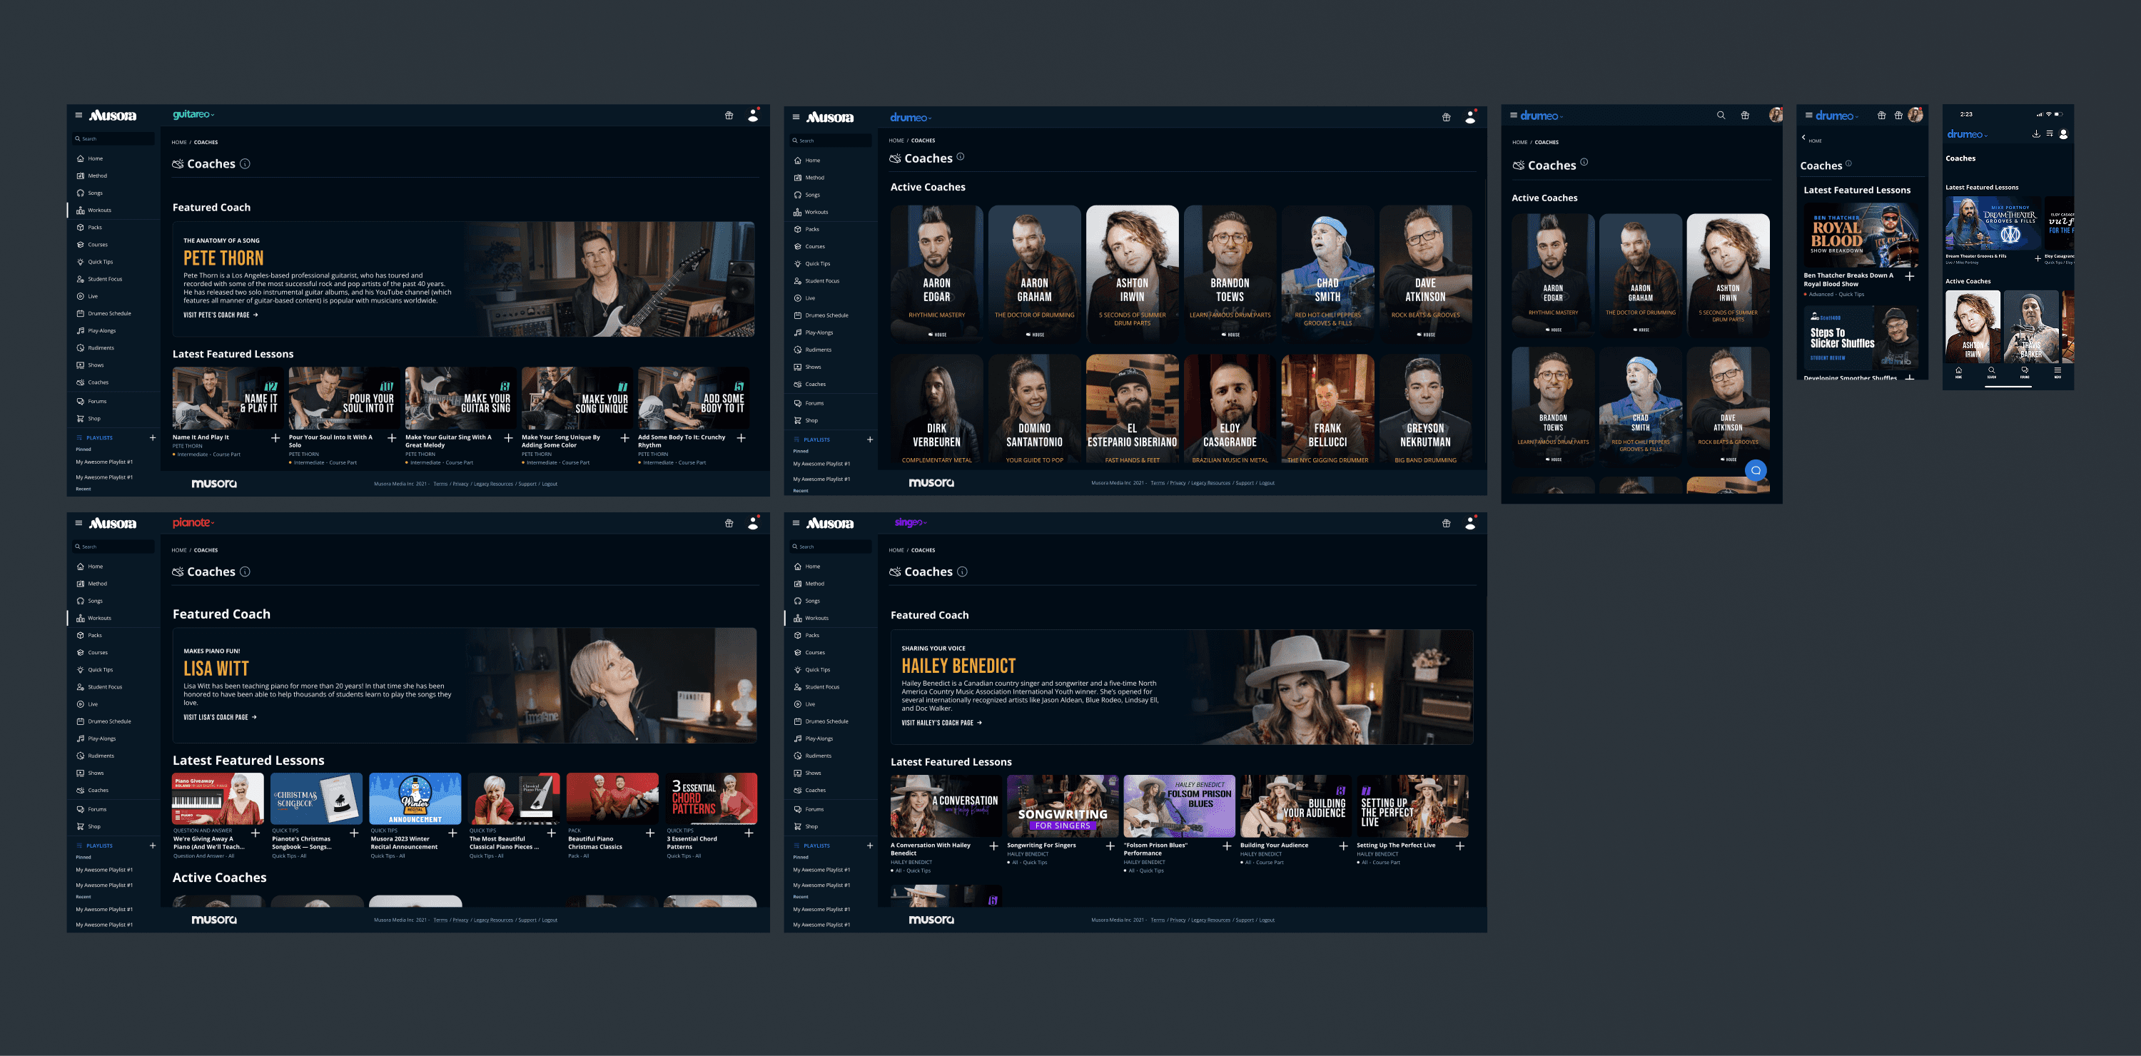Click back chevron beside HOME on narrow drumeo screen
Image resolution: width=2141 pixels, height=1056 pixels.
tap(1803, 138)
